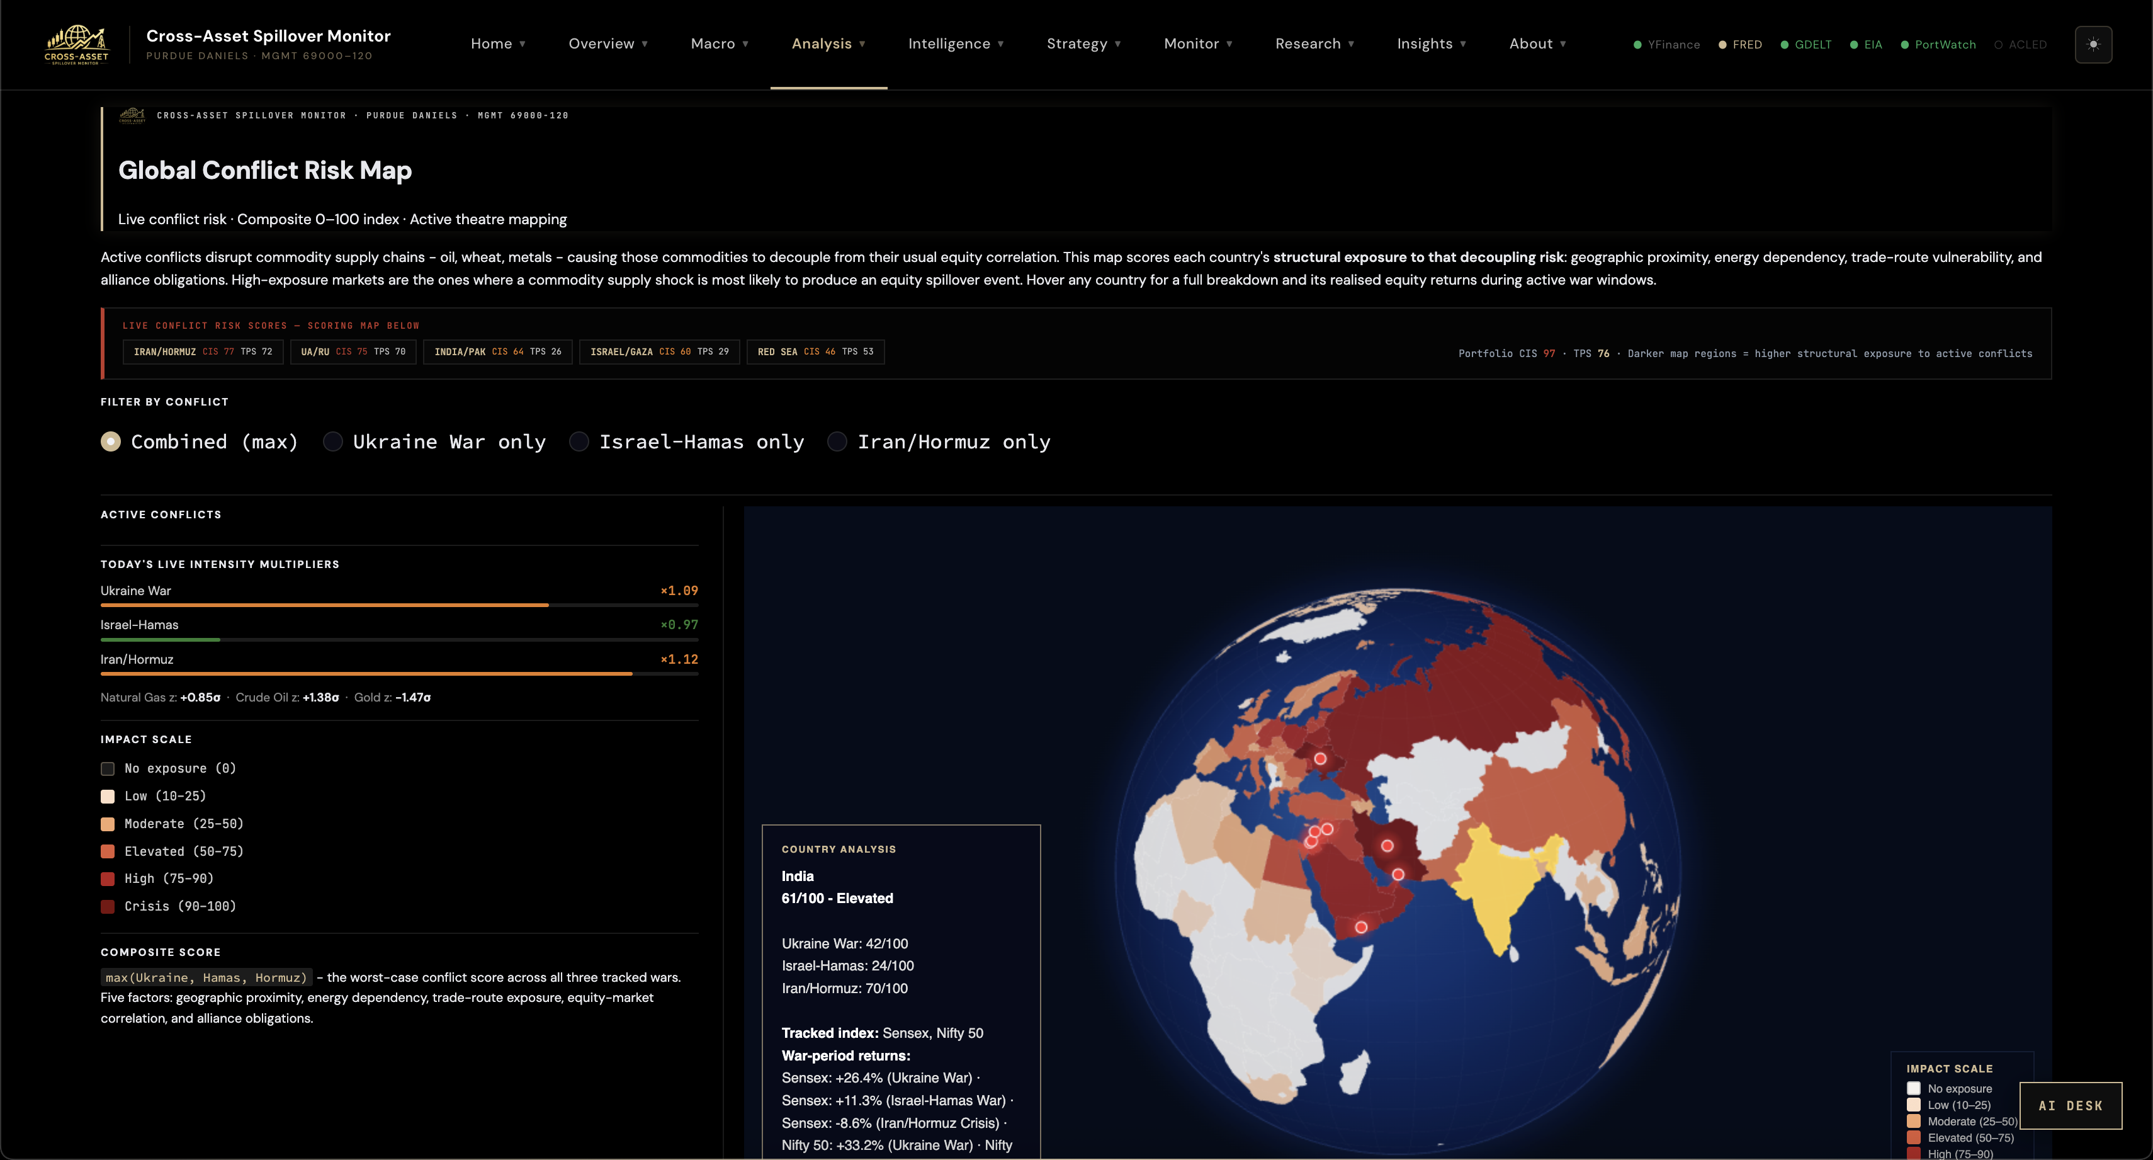
Task: Click the Ukraine War intensity bar
Action: (x=400, y=605)
